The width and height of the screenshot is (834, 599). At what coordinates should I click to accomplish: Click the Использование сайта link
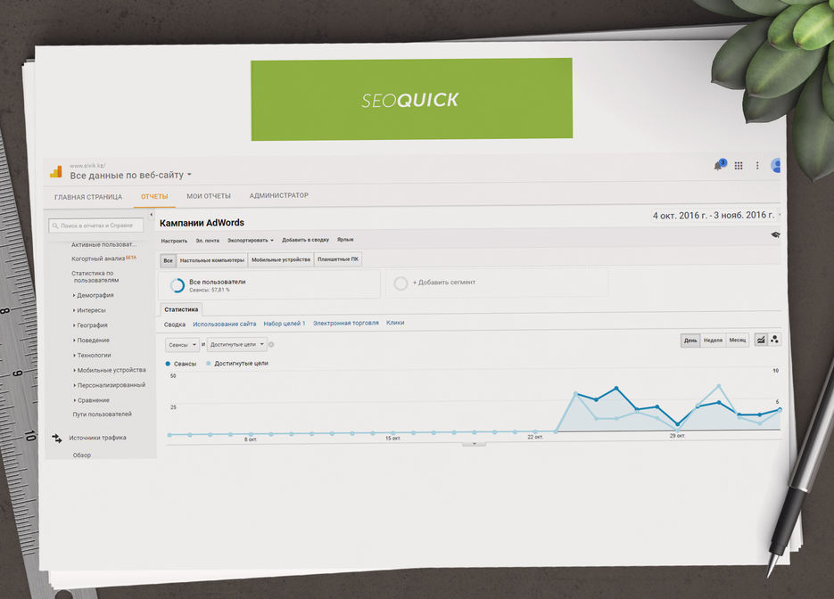[x=224, y=324]
